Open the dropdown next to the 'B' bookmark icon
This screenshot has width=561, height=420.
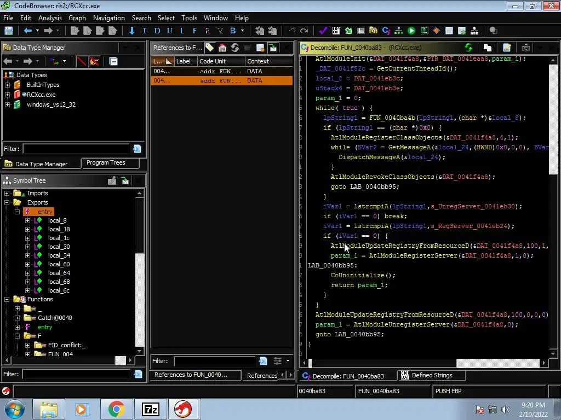[243, 31]
